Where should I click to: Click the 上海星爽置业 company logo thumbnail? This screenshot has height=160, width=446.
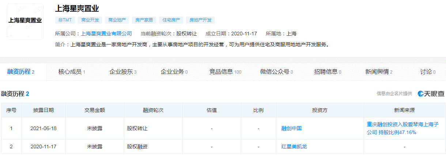[25, 22]
